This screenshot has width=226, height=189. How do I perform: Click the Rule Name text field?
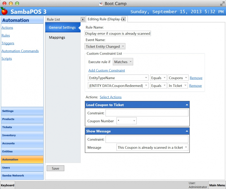coord(118,33)
